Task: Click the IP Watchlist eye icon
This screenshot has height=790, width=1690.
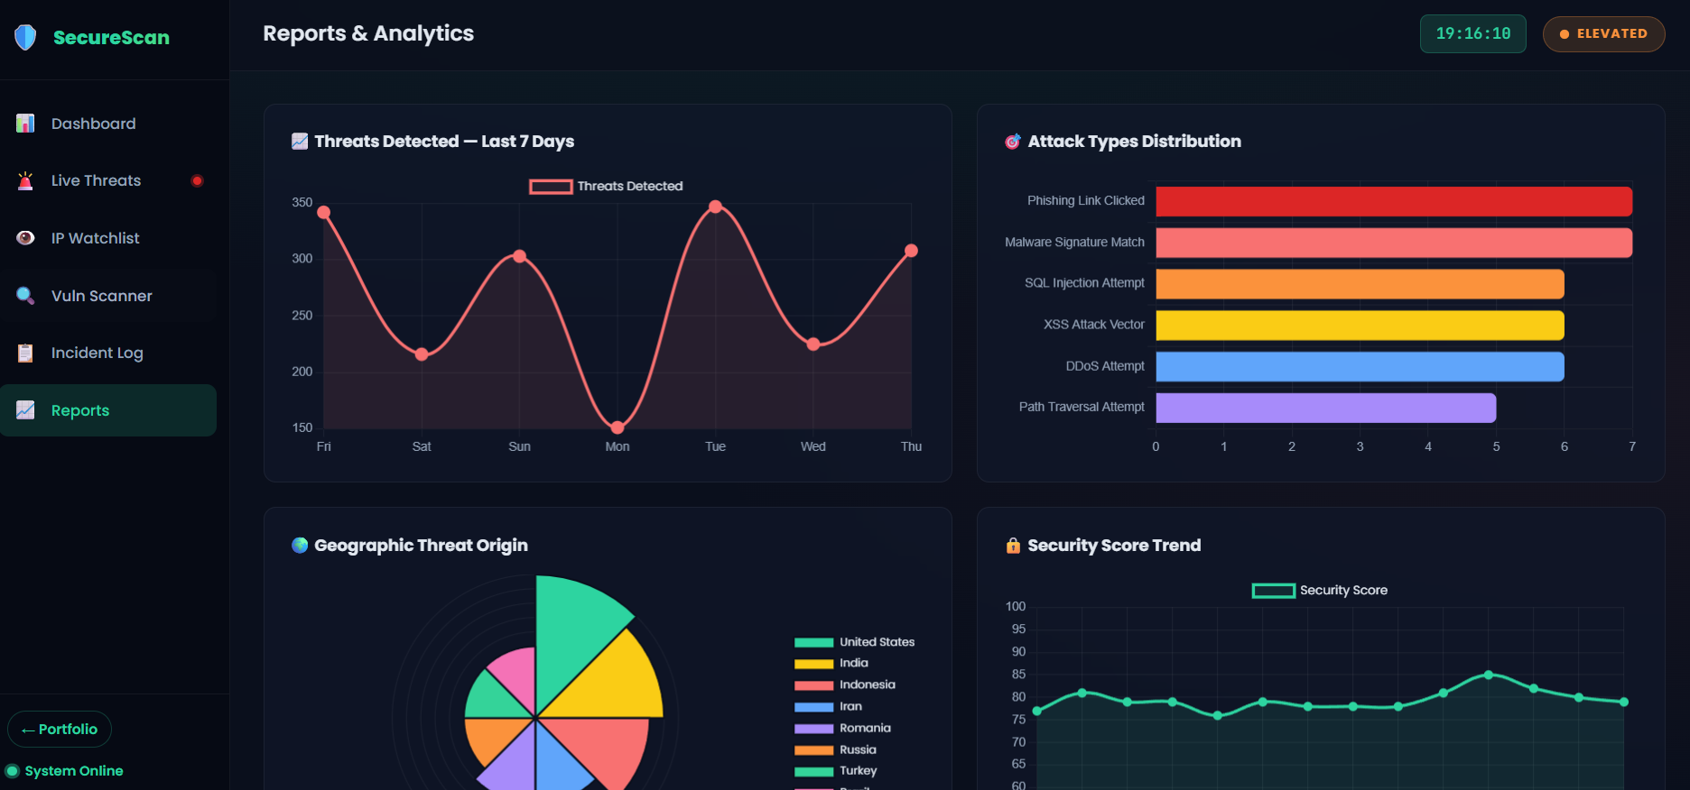Action: (25, 238)
